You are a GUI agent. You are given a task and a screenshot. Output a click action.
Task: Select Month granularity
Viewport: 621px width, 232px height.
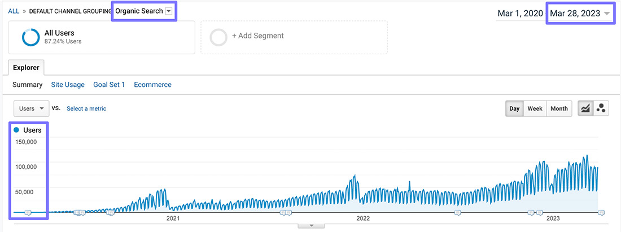coord(559,108)
